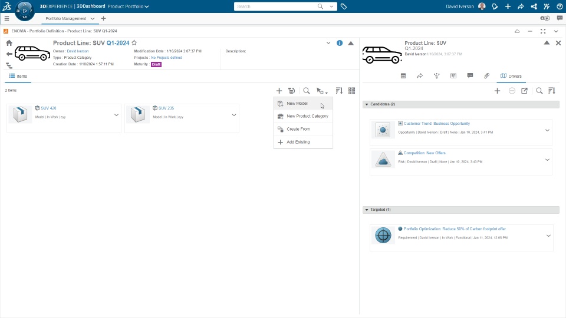Open the David Iverson profile avatar
The width and height of the screenshot is (566, 318).
click(482, 6)
